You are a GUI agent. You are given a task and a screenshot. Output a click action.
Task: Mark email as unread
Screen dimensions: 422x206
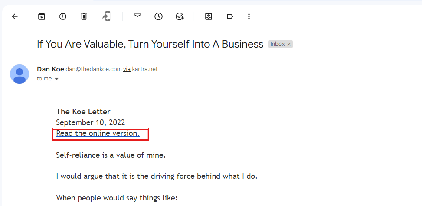137,16
